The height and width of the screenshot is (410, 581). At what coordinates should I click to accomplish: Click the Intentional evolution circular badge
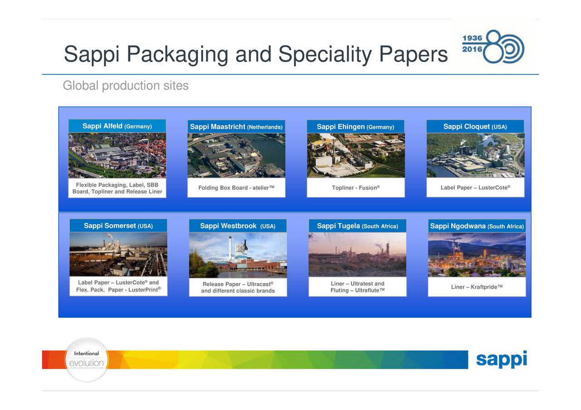[86, 359]
